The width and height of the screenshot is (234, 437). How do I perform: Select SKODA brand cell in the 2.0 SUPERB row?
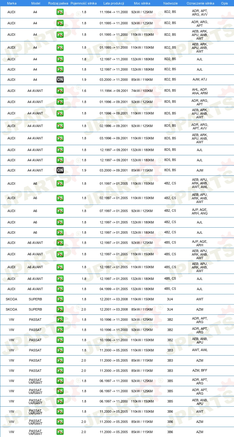pos(11,309)
